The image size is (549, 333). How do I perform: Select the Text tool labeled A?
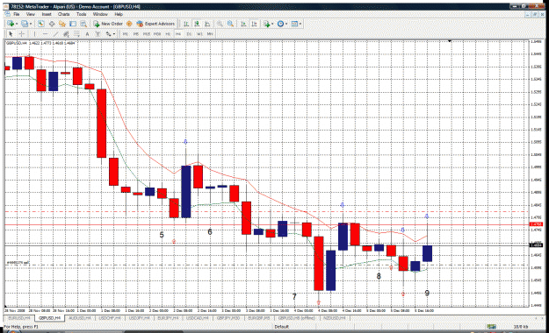click(x=88, y=34)
